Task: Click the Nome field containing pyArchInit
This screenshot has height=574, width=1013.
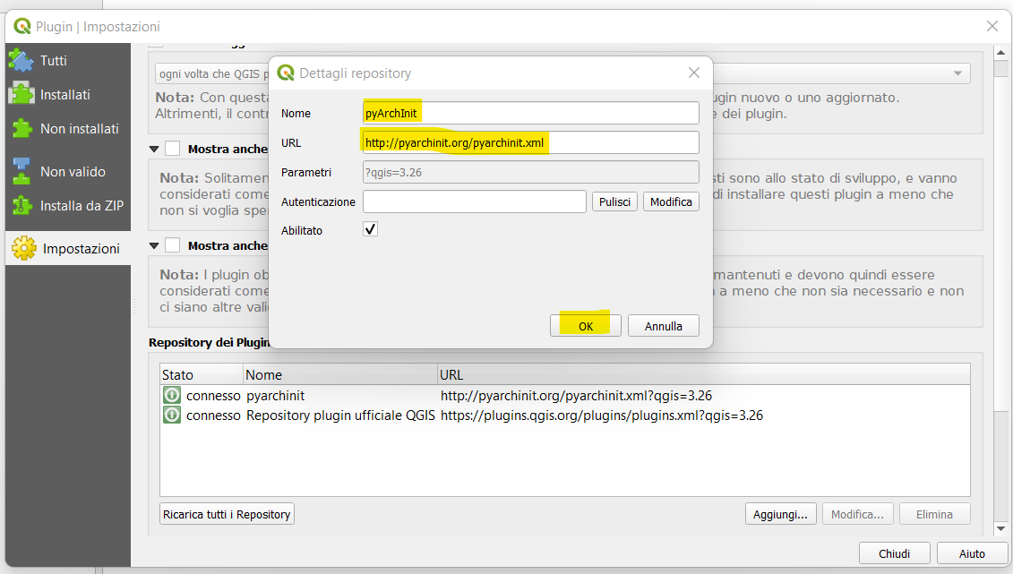Action: click(x=530, y=113)
